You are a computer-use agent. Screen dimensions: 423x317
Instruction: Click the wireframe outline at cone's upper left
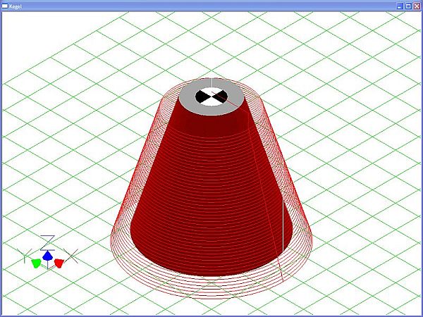click(164, 113)
